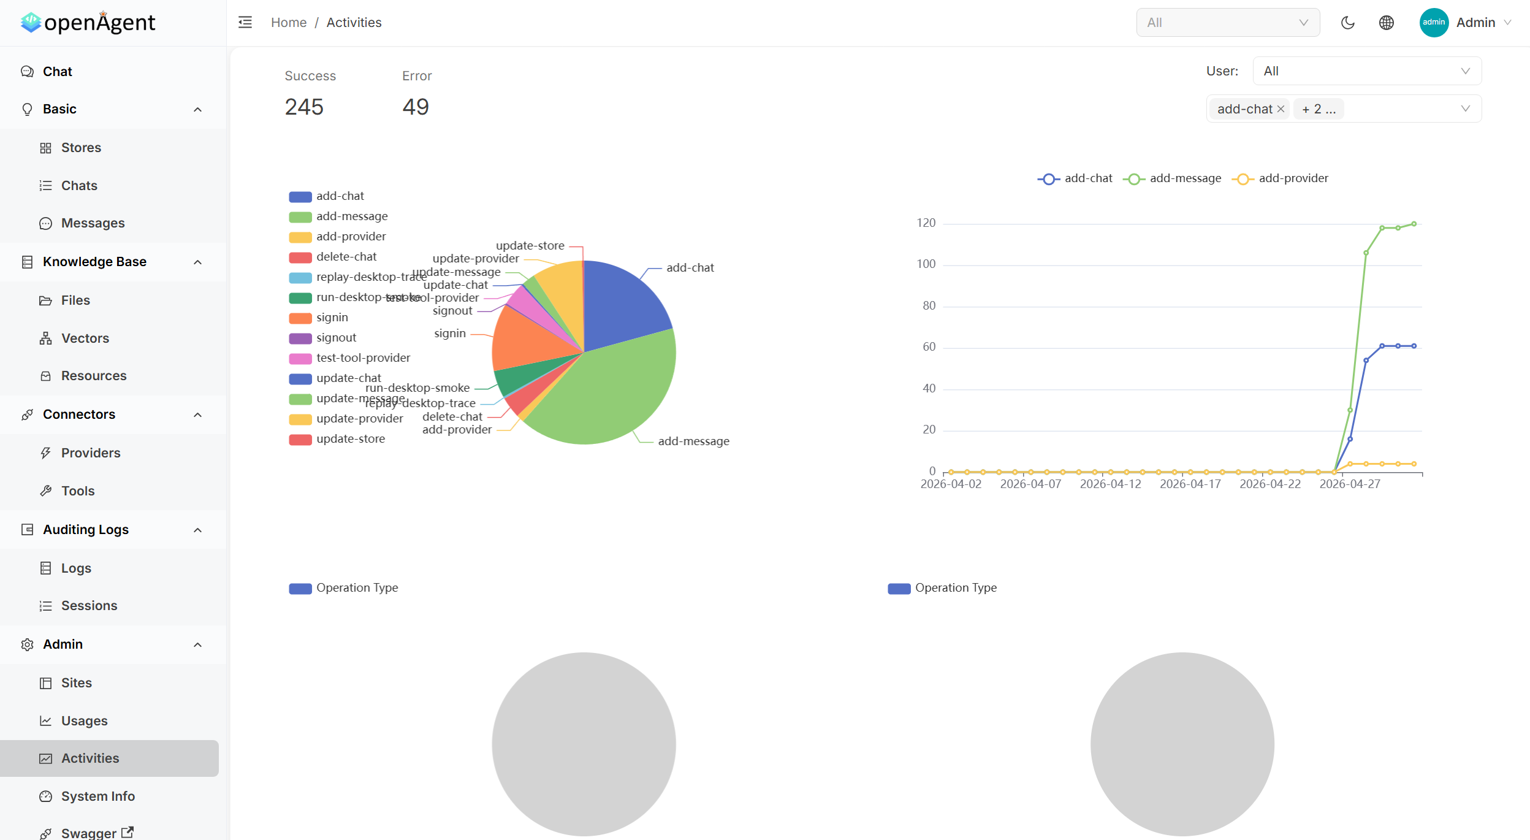Toggle add-chat series in line chart legend
The width and height of the screenshot is (1530, 840).
[1075, 178]
